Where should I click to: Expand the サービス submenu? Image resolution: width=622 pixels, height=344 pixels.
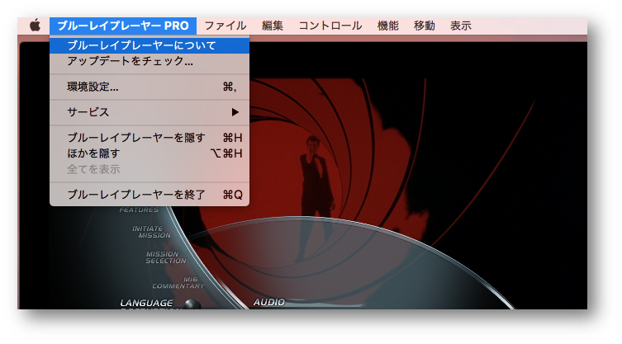[x=150, y=112]
